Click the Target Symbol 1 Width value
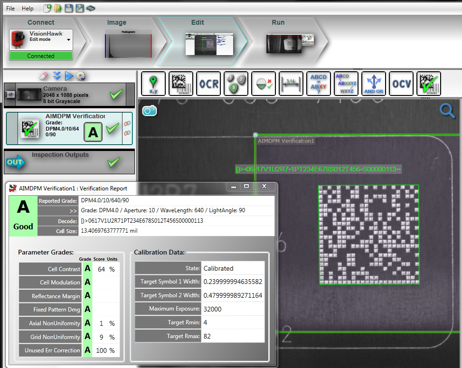This screenshot has height=368, width=462. point(233,282)
